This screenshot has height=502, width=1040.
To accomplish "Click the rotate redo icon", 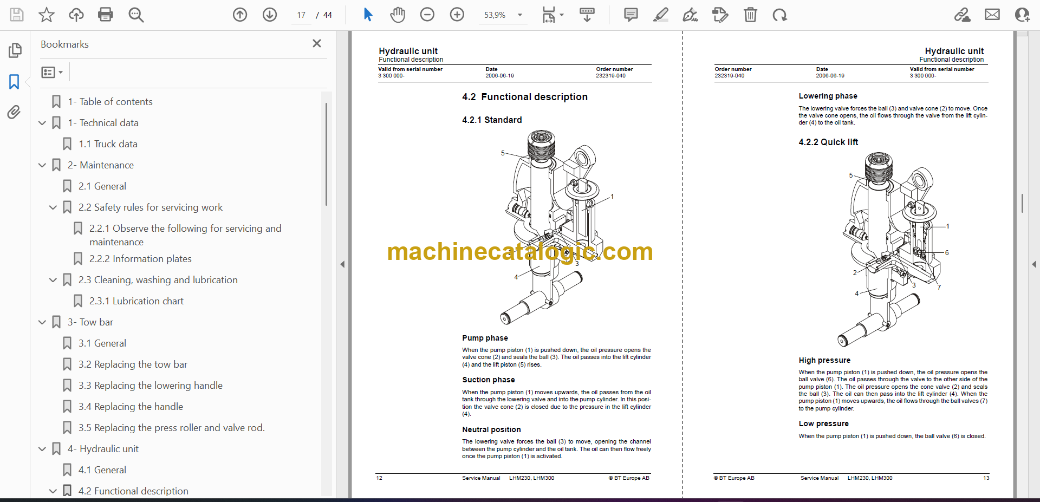I will click(x=780, y=15).
